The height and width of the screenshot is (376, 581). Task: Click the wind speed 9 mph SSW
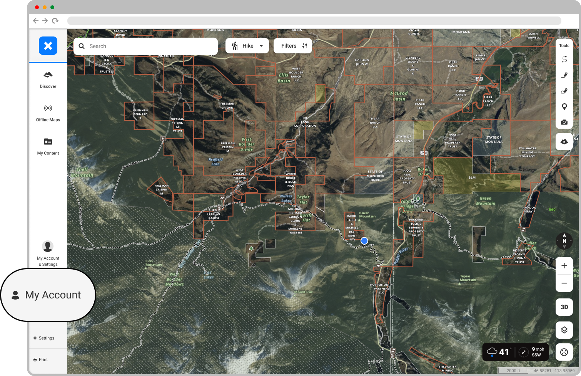click(x=538, y=352)
